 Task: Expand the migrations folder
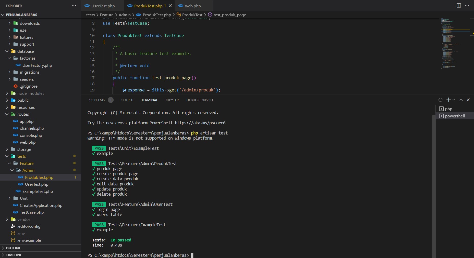pyautogui.click(x=9, y=72)
